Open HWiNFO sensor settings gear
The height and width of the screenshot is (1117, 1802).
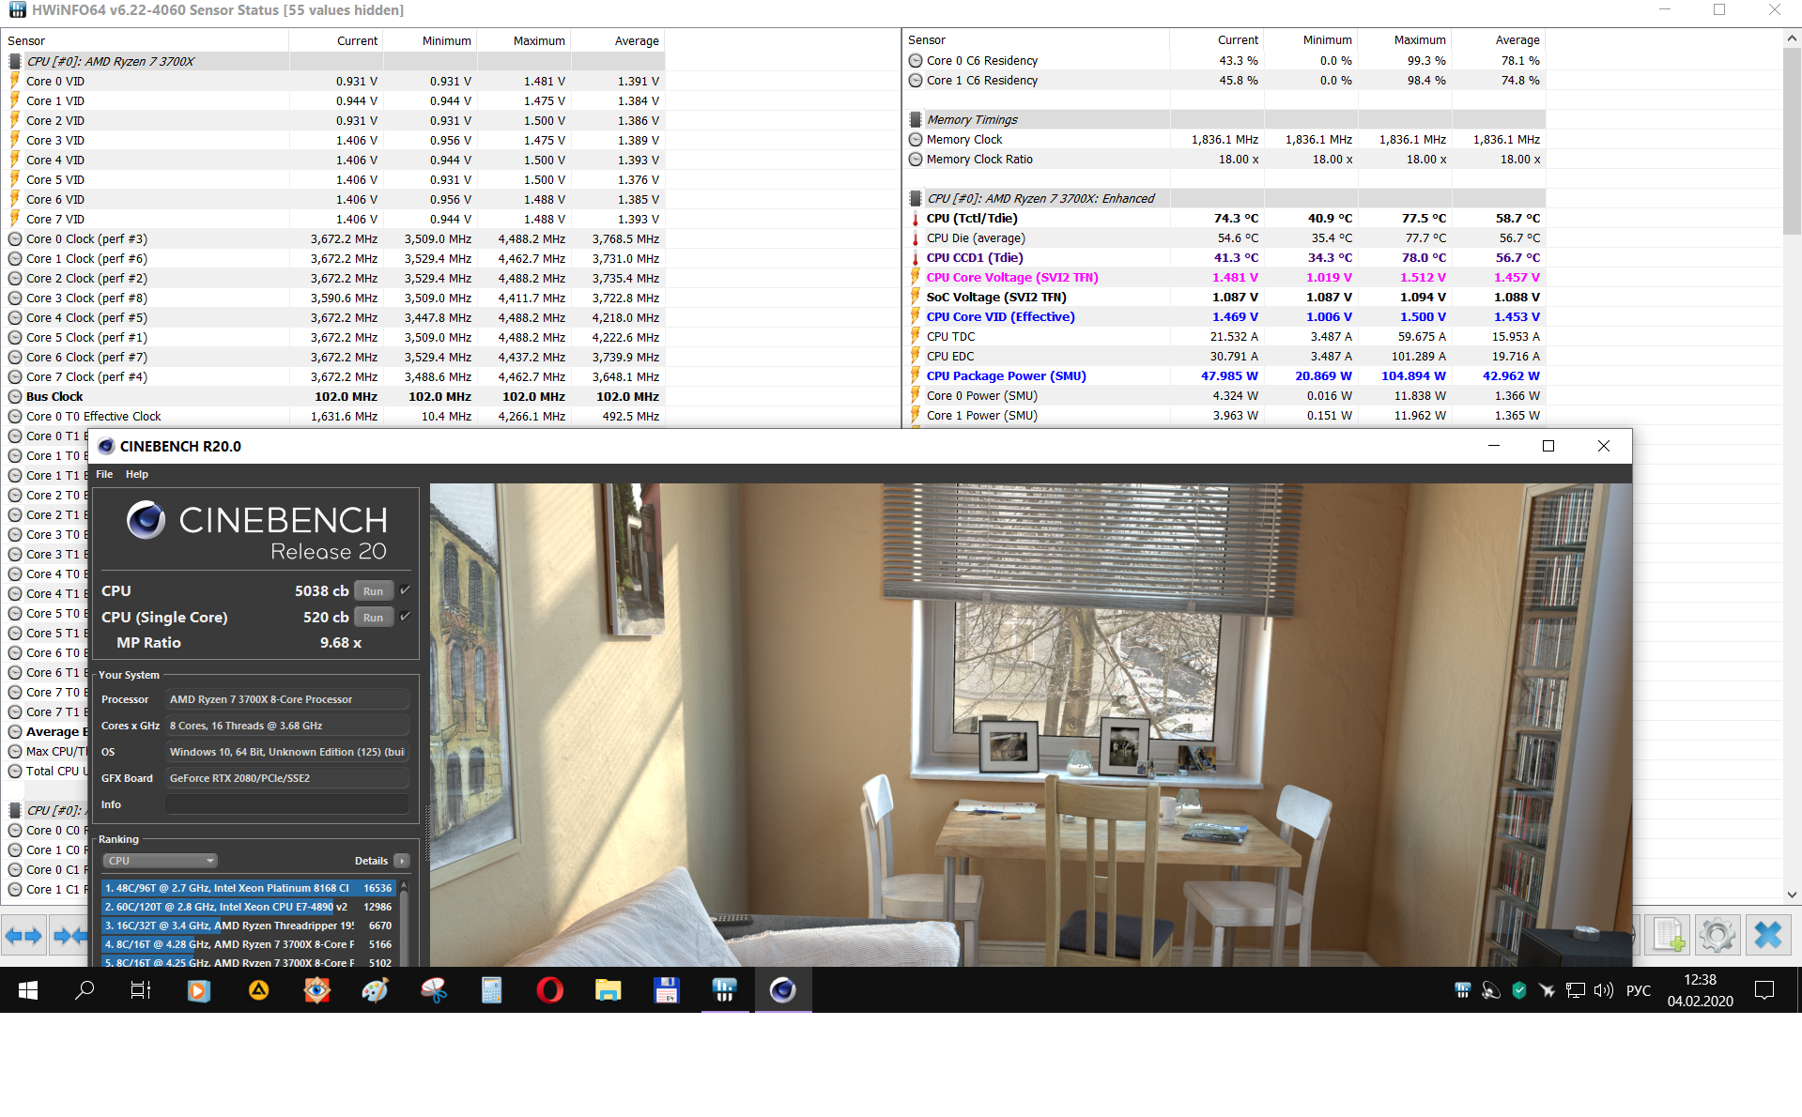pyautogui.click(x=1717, y=935)
